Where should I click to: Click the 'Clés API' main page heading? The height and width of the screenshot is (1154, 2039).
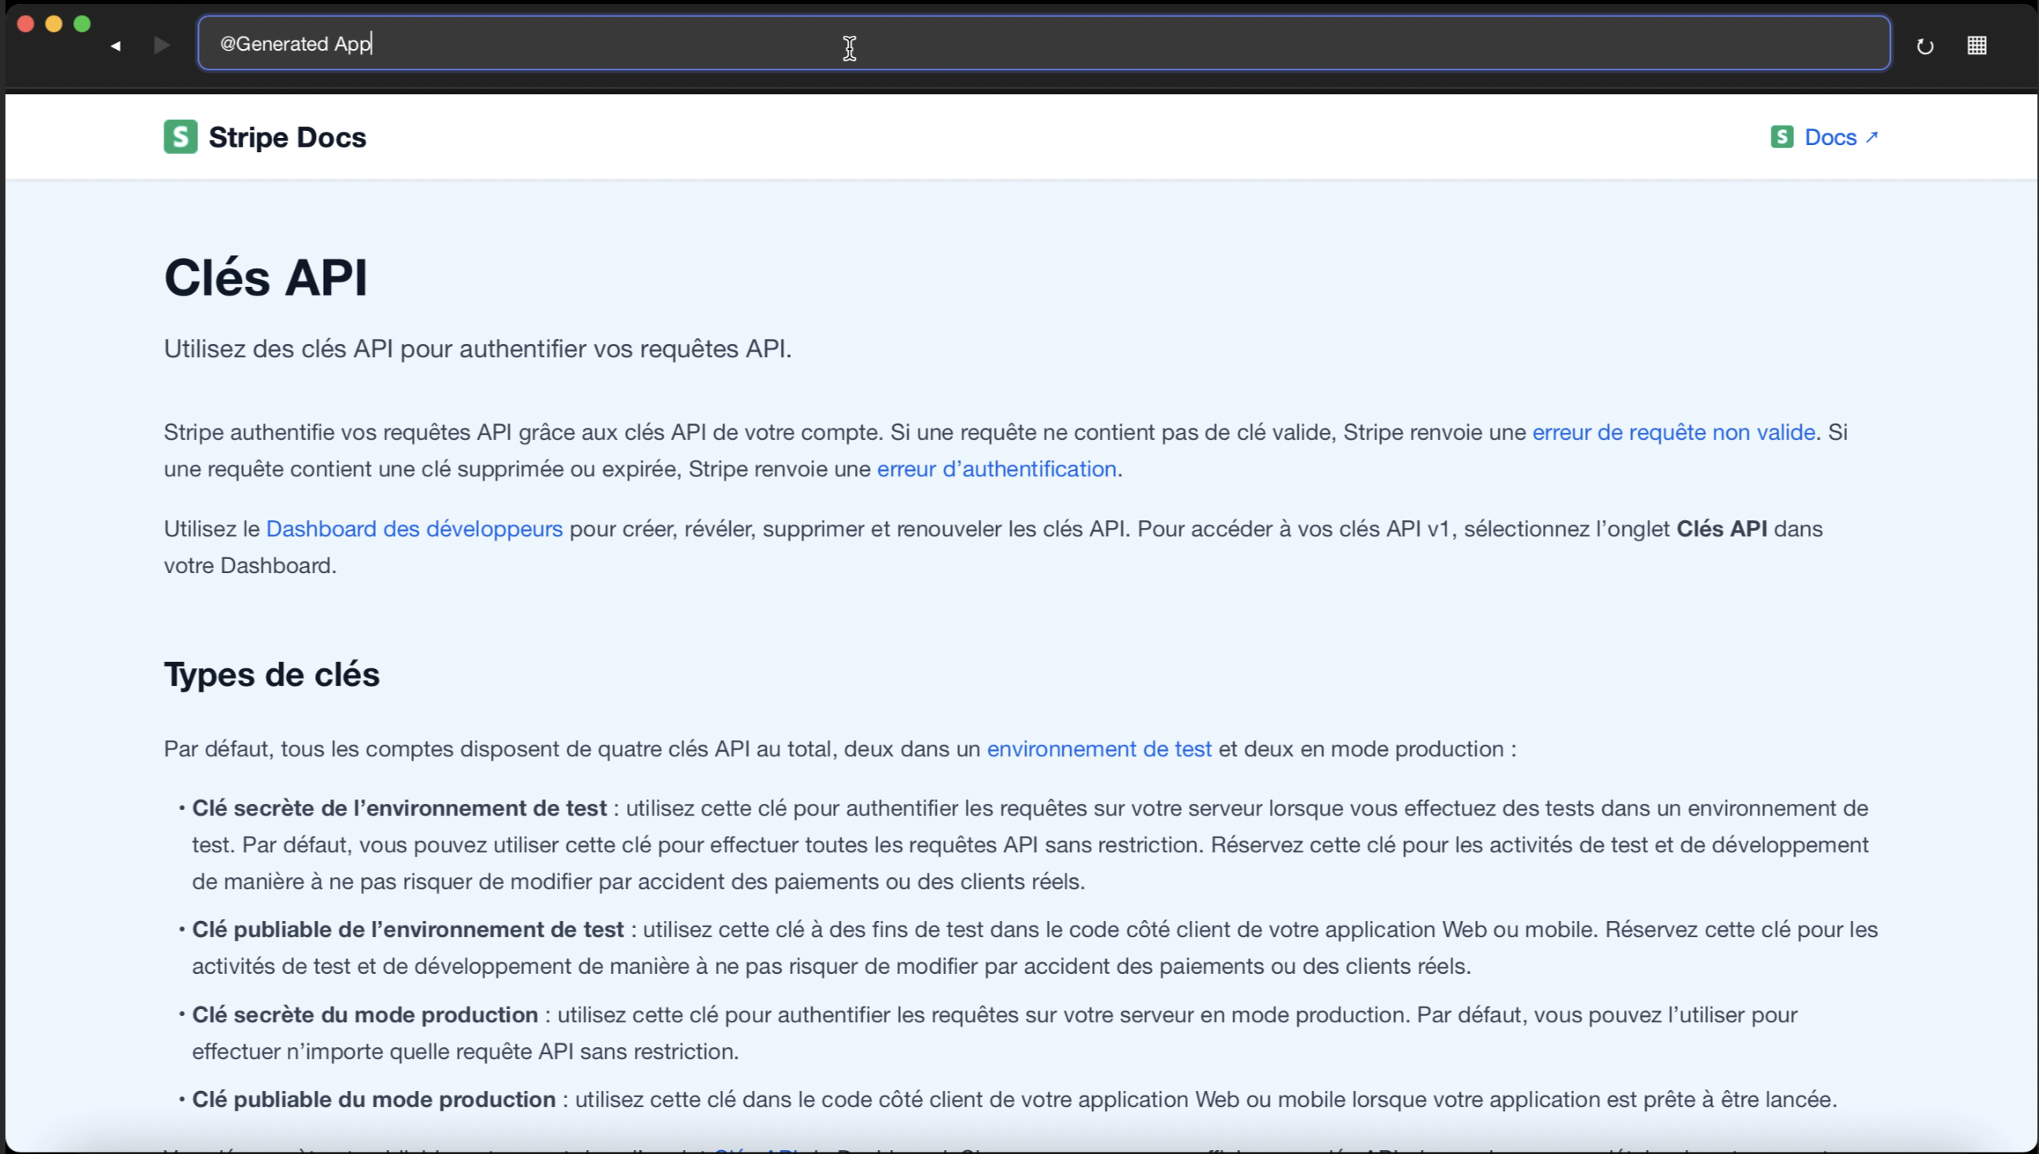point(265,278)
